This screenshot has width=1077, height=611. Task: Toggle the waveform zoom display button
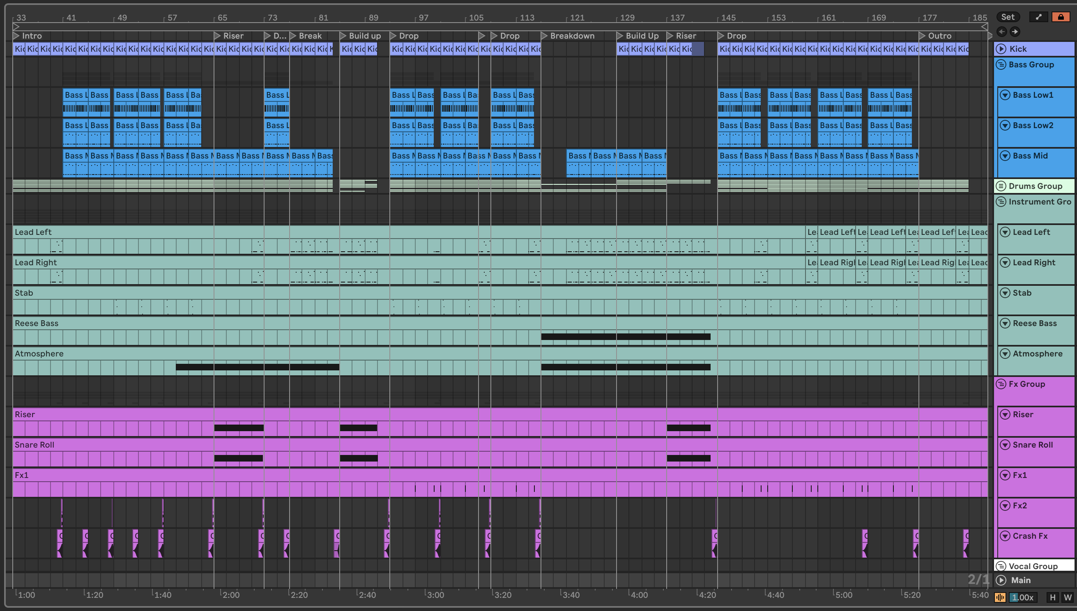pos(1000,597)
